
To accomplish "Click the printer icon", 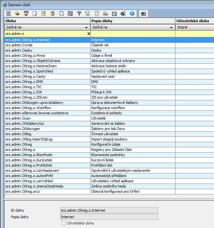I will click(144, 14).
